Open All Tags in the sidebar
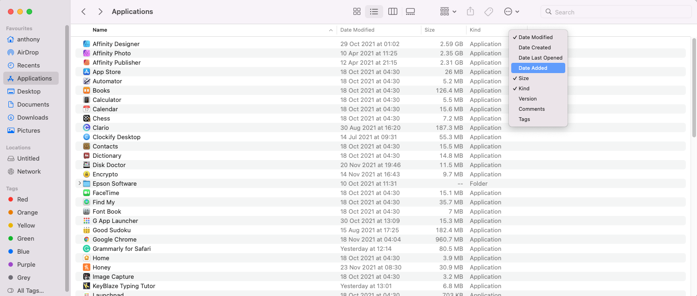The width and height of the screenshot is (697, 296). [31, 290]
